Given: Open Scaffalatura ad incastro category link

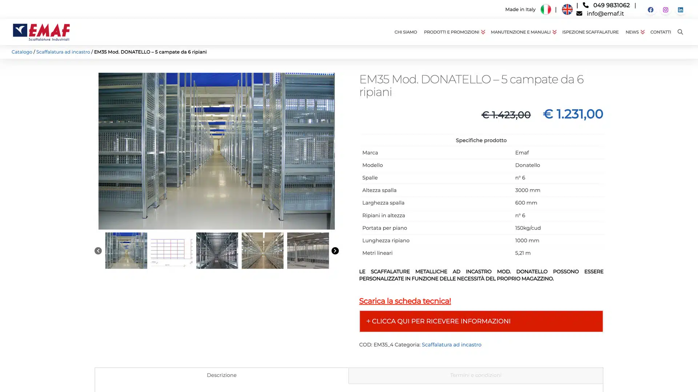Looking at the screenshot, I should pos(452,345).
